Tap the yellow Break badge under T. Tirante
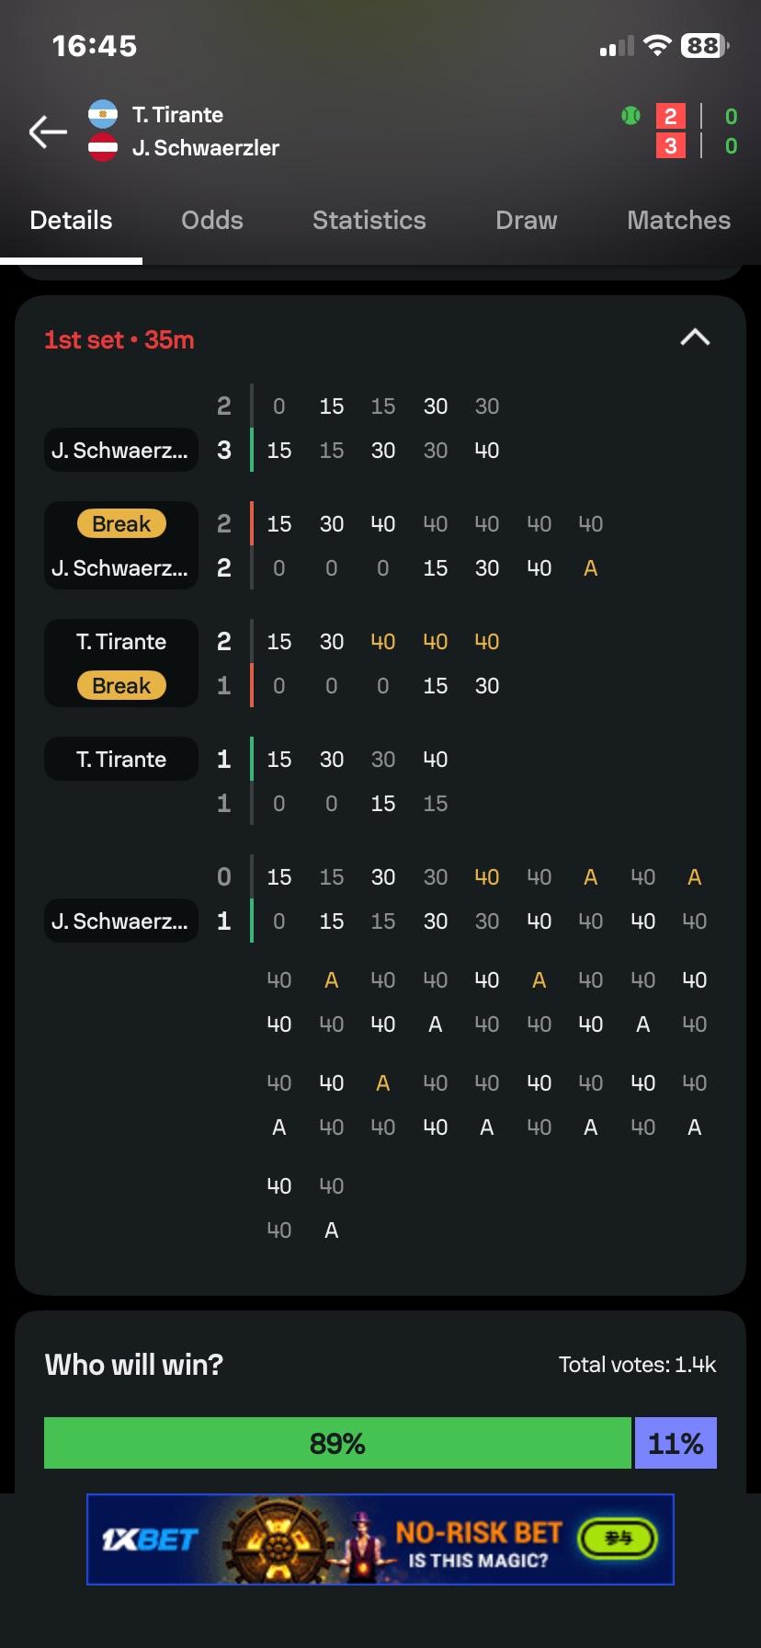 (x=121, y=686)
